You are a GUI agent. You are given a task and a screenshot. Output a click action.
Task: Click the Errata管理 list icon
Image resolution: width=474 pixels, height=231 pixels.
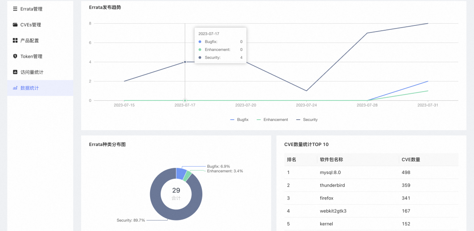(x=15, y=9)
